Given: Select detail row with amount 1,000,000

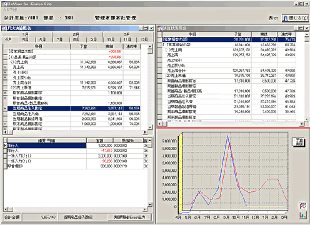Looking at the screenshot, I should point(76,146).
